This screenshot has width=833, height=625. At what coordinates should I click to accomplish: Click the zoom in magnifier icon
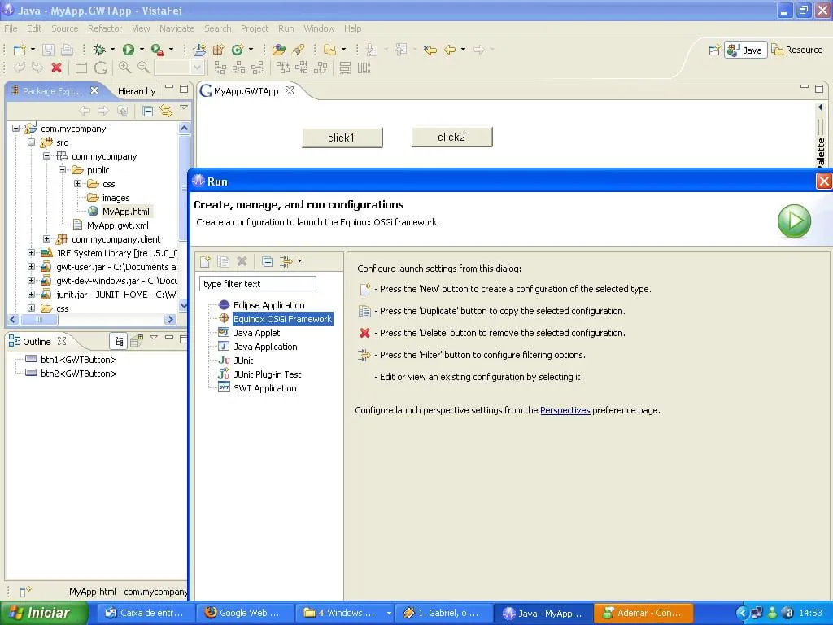pyautogui.click(x=124, y=68)
